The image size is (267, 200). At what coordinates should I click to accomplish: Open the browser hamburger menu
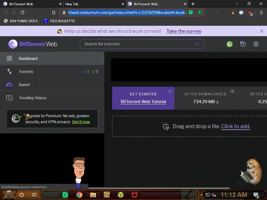click(x=261, y=12)
